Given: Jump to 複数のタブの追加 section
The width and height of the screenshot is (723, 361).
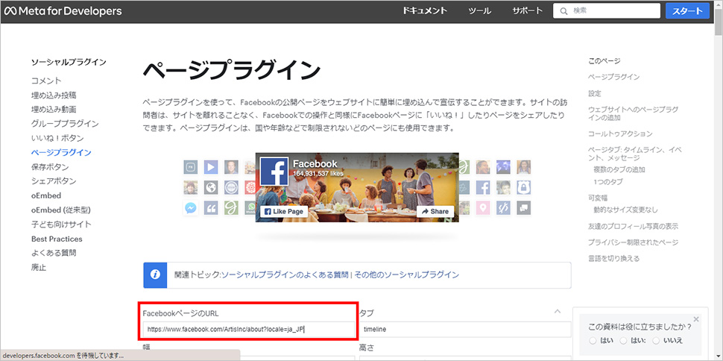Looking at the screenshot, I should pos(619,169).
